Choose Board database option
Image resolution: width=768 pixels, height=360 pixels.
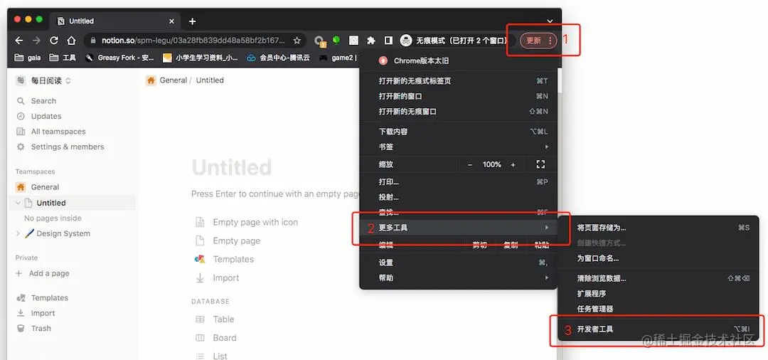216,338
